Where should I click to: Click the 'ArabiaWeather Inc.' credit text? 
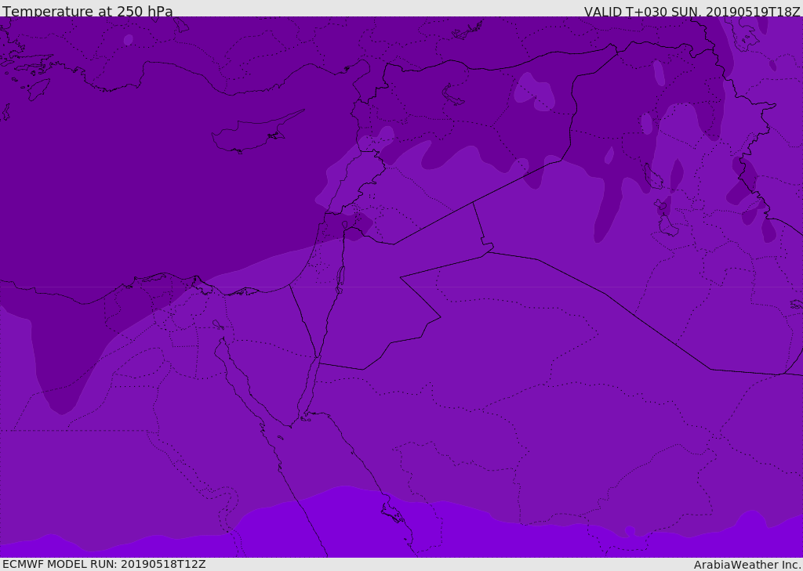point(747,565)
